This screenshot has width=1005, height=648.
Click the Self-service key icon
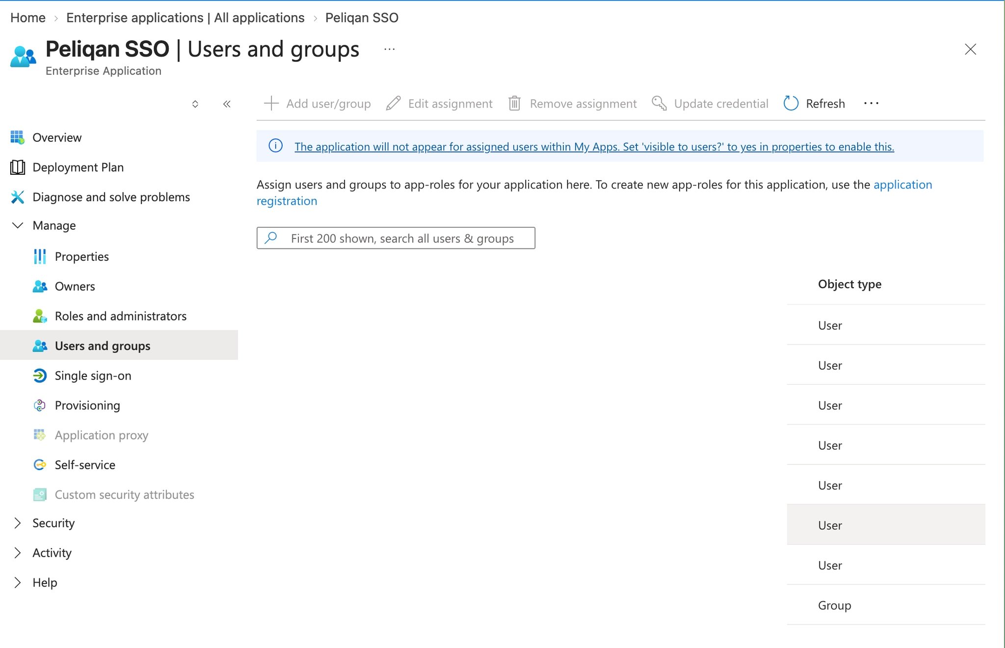[x=40, y=465]
